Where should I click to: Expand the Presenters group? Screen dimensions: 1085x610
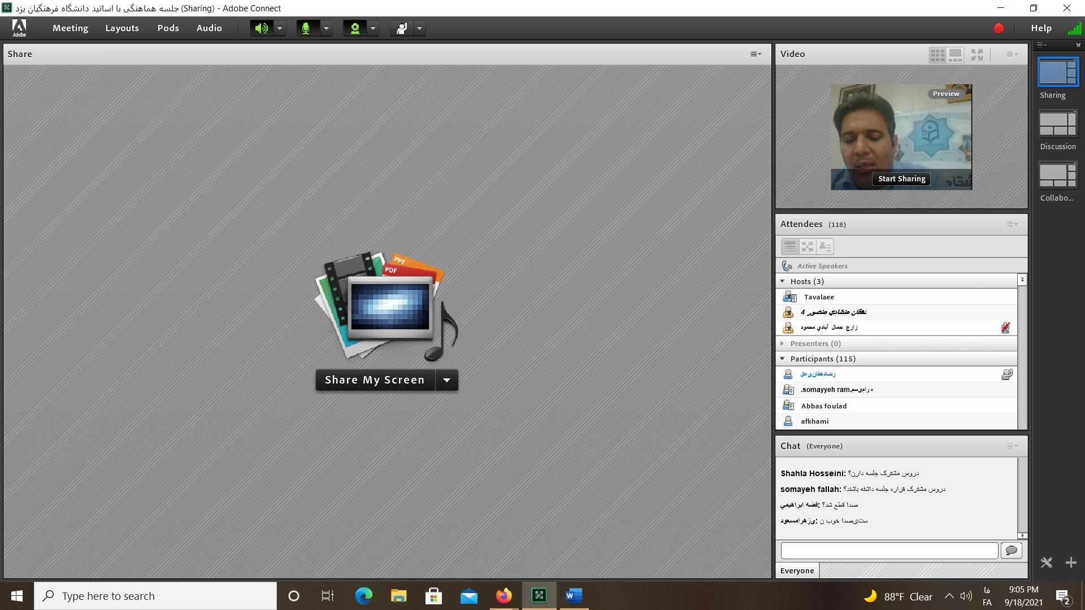[x=783, y=343]
